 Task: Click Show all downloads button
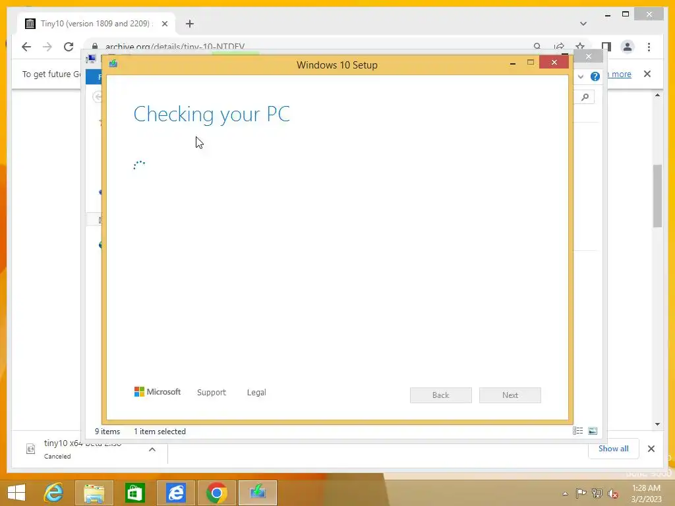click(613, 448)
